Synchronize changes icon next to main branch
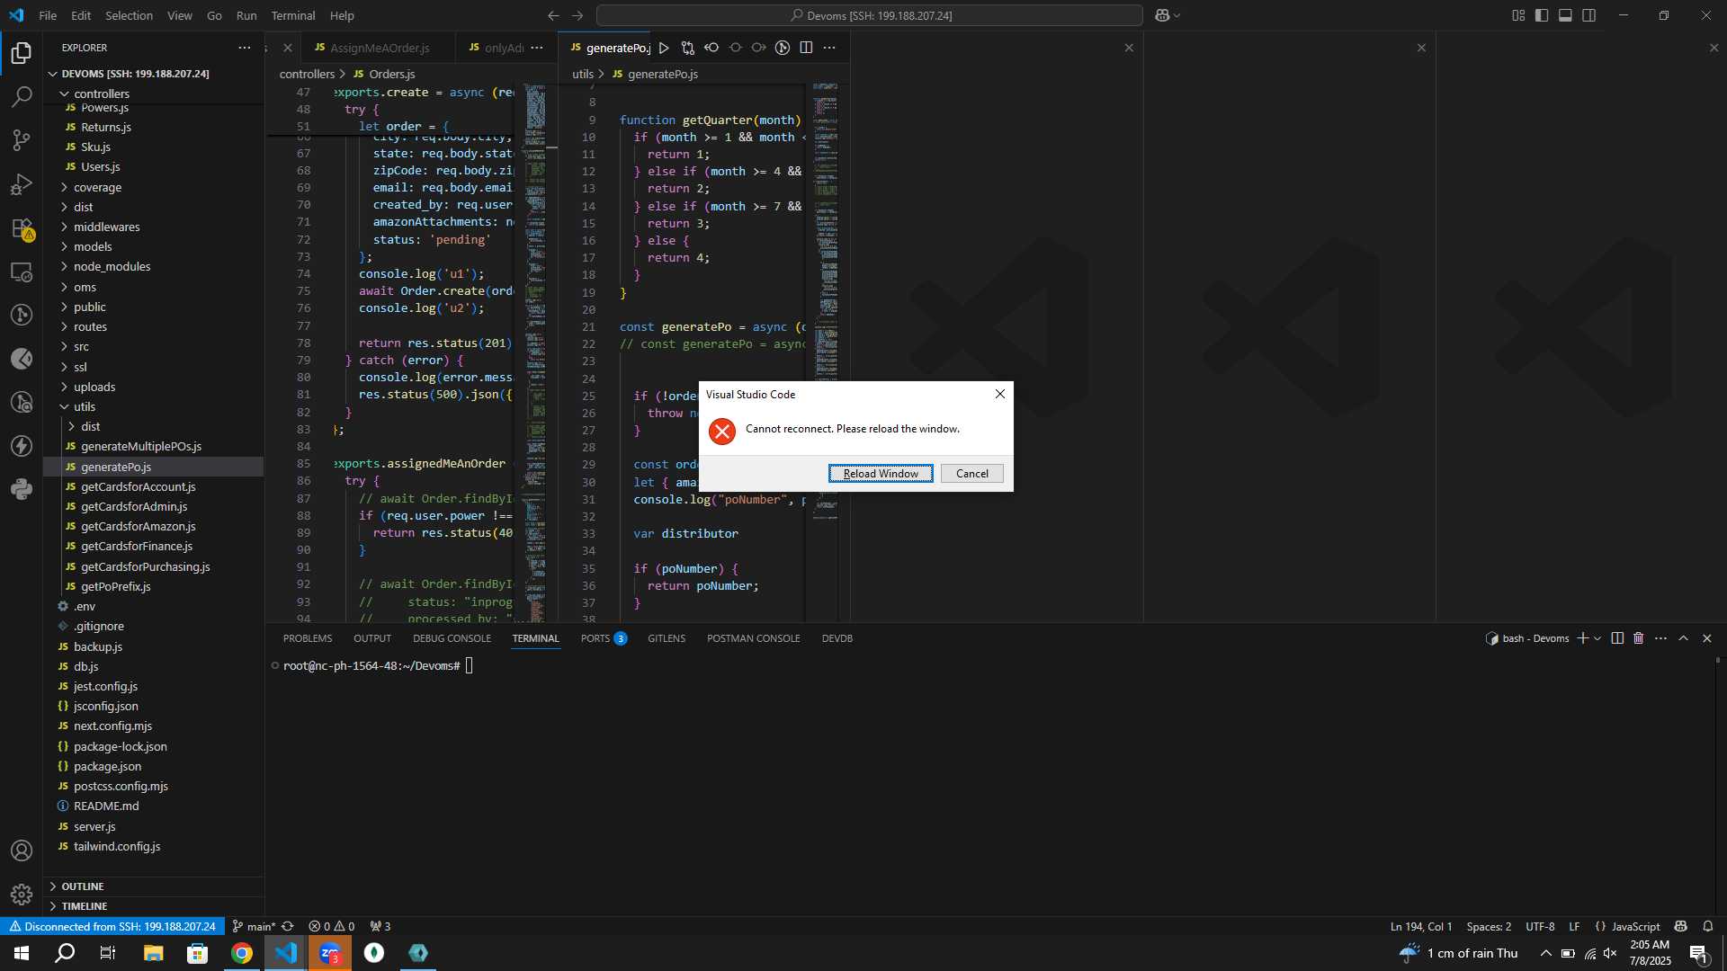 [288, 926]
